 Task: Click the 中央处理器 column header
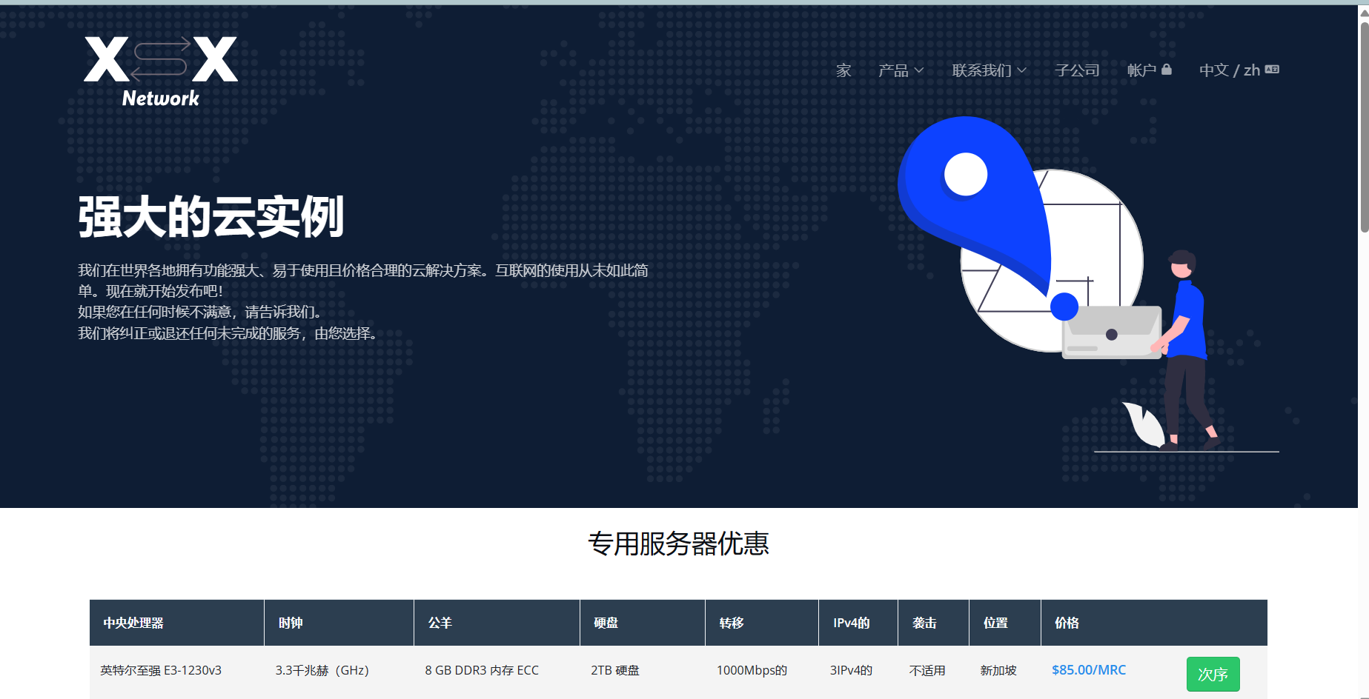pos(133,622)
